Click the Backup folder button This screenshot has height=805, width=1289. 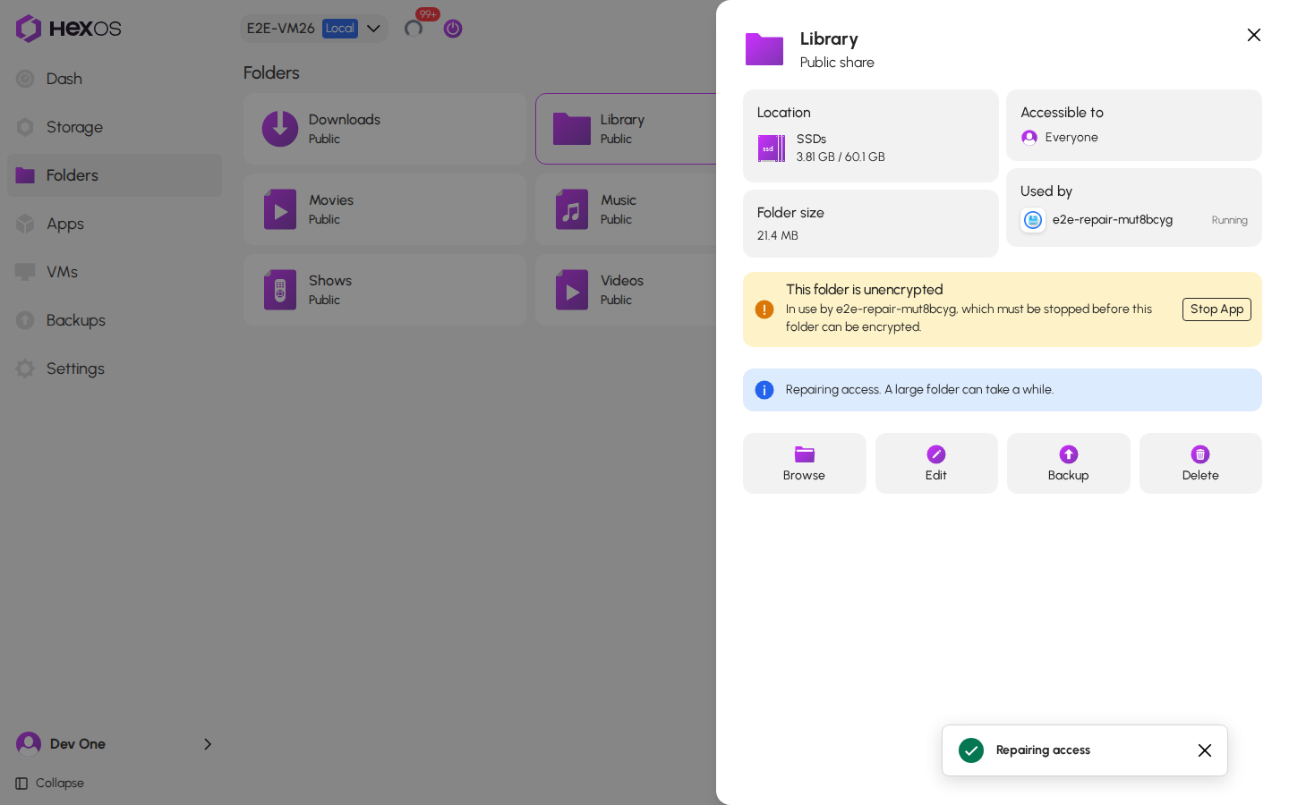(x=1069, y=463)
